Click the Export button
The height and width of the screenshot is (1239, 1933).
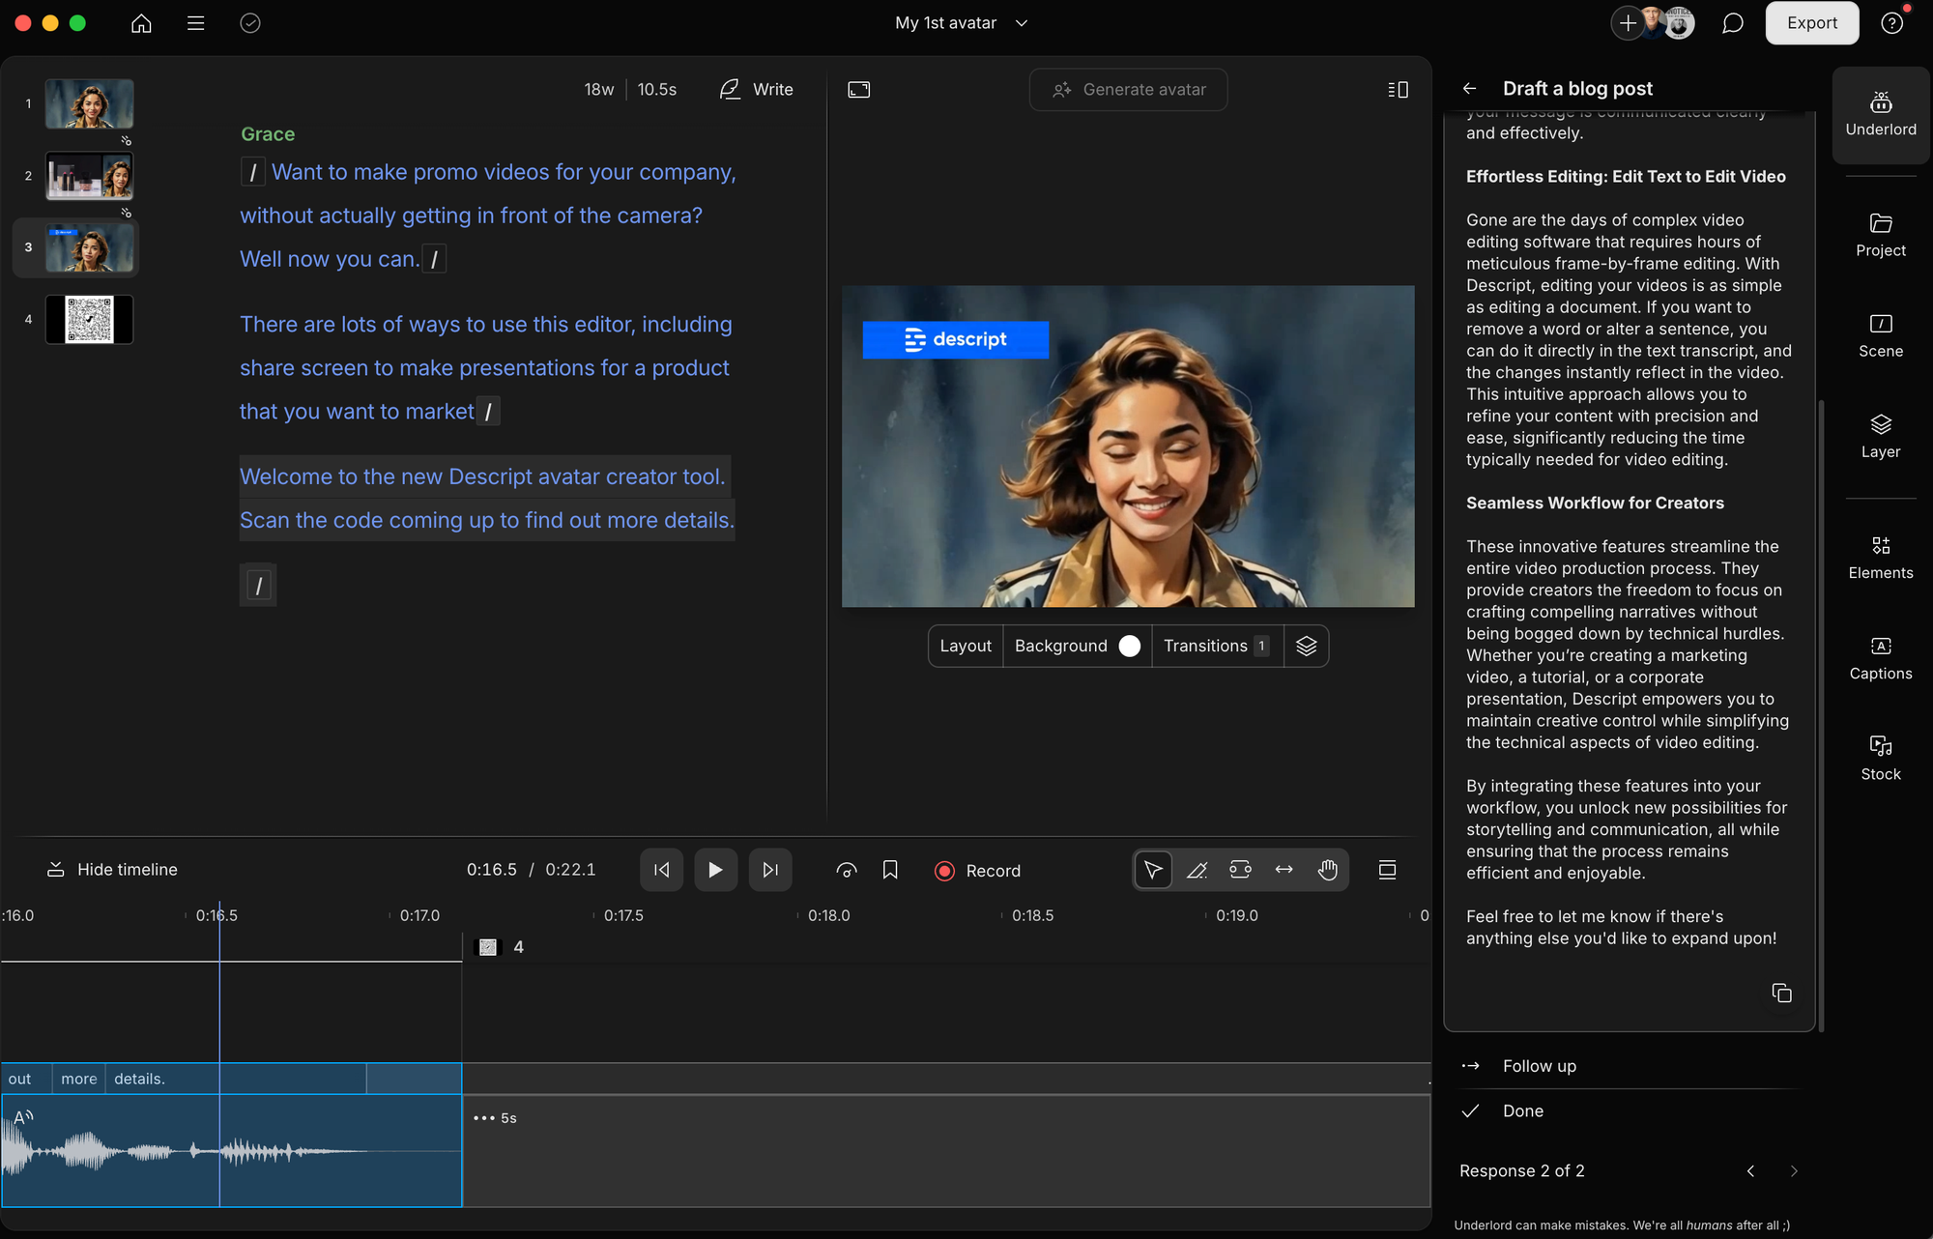[1811, 23]
